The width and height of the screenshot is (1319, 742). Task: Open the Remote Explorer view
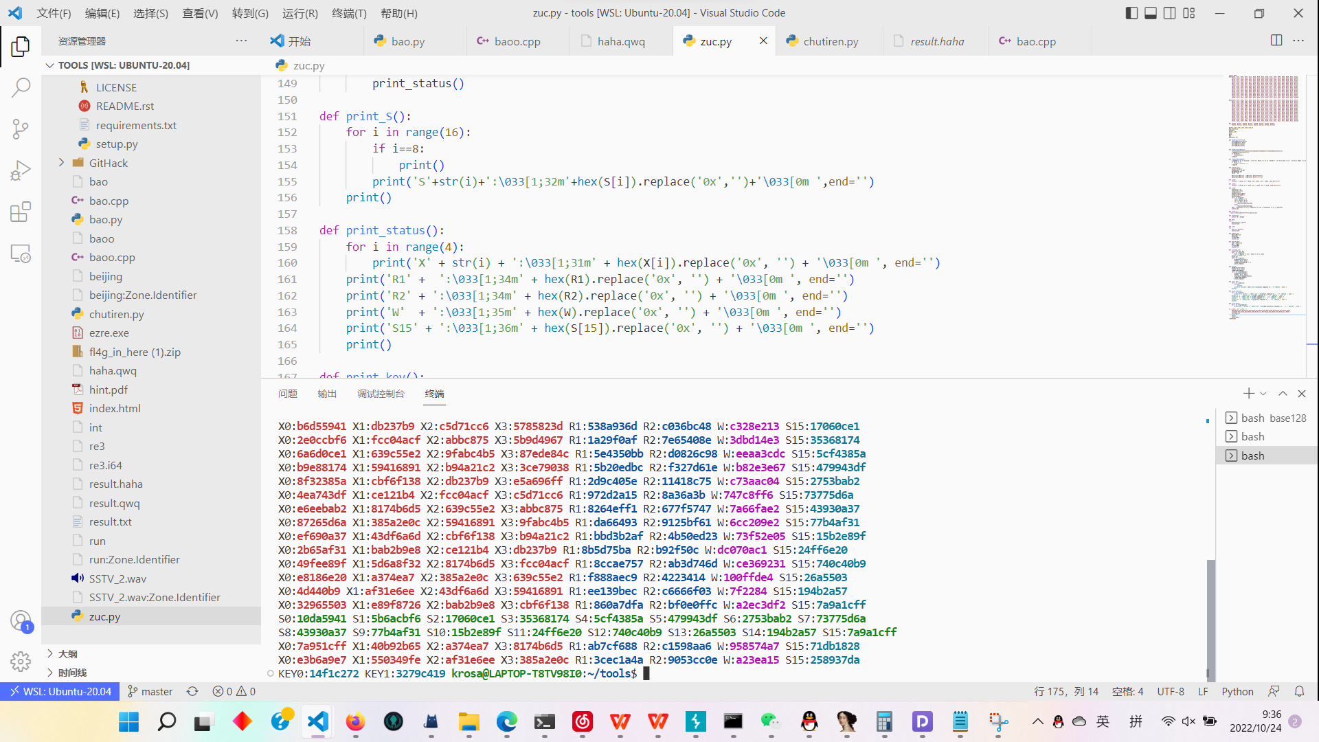point(21,253)
